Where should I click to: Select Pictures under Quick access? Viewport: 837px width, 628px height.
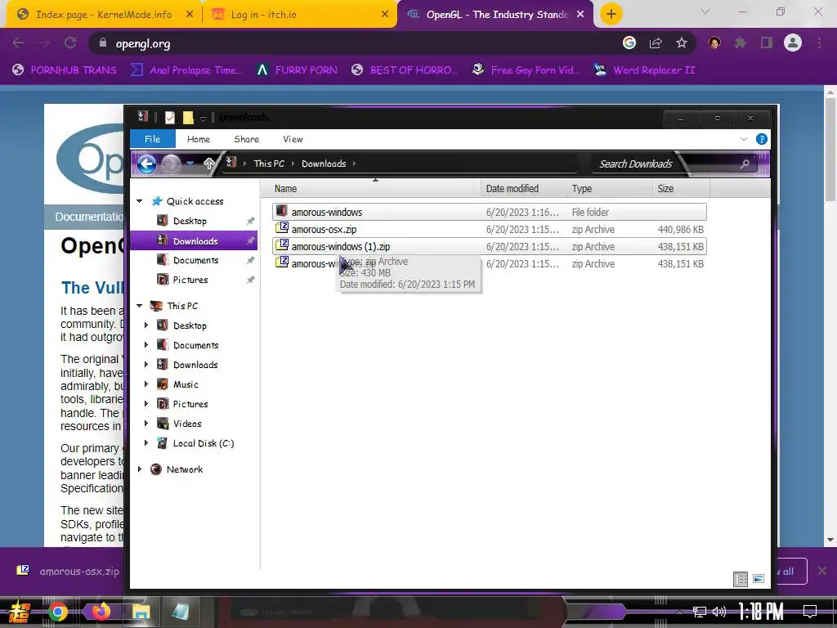[195, 280]
